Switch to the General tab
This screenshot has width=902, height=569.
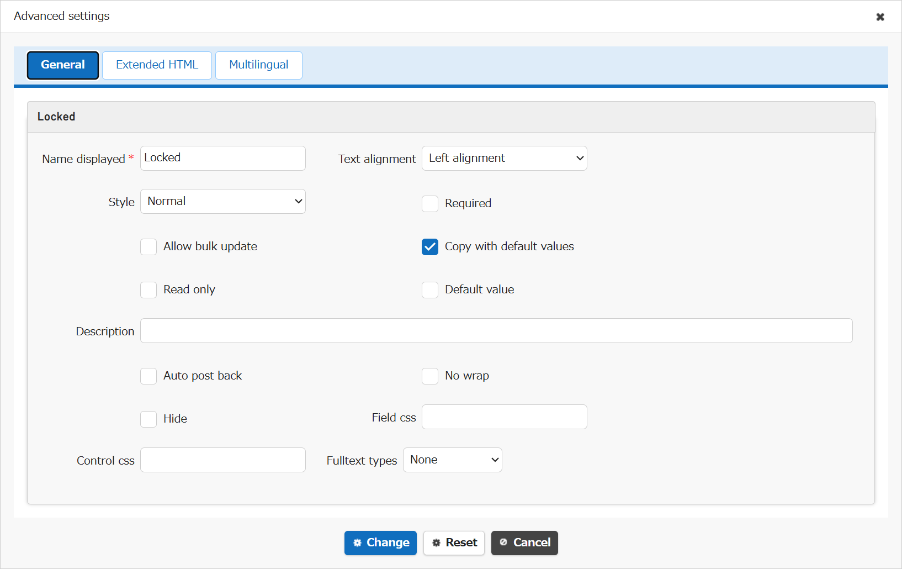coord(63,65)
